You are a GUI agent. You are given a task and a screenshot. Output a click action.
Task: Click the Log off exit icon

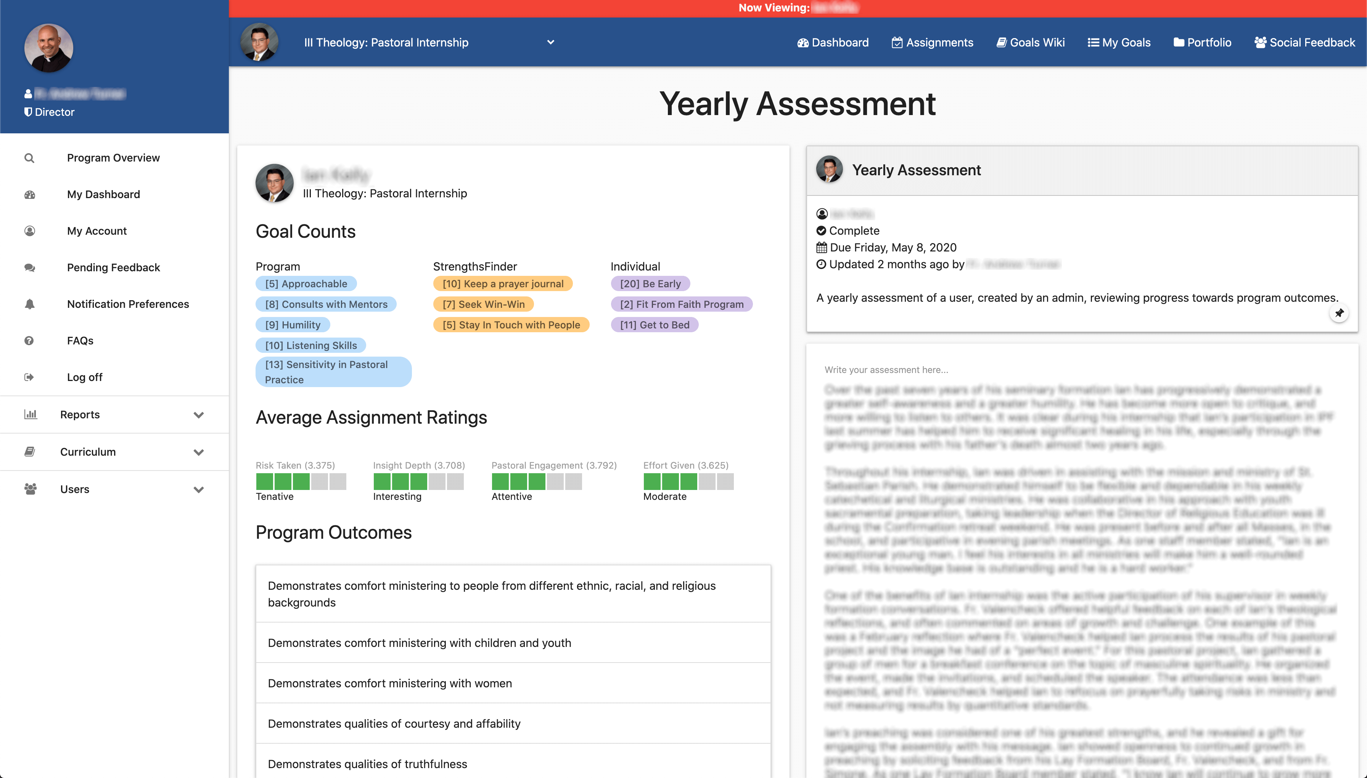[29, 377]
